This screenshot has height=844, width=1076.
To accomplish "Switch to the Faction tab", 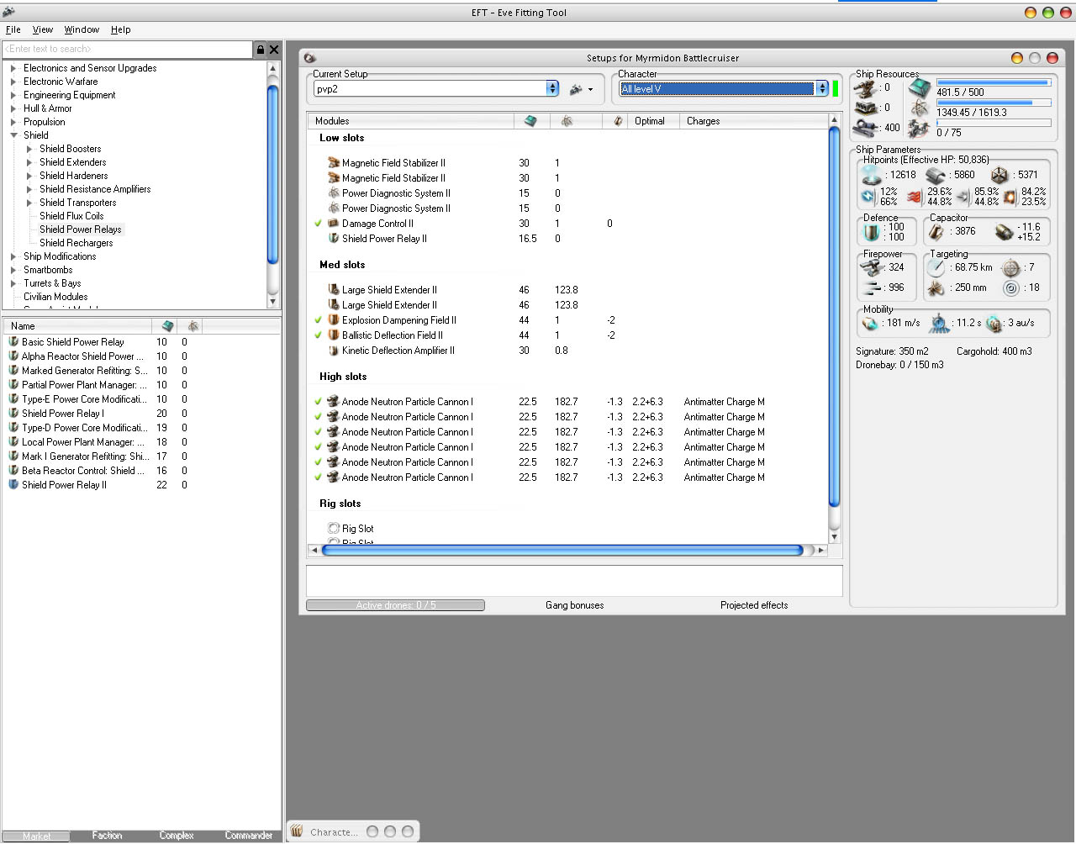I will click(x=107, y=836).
